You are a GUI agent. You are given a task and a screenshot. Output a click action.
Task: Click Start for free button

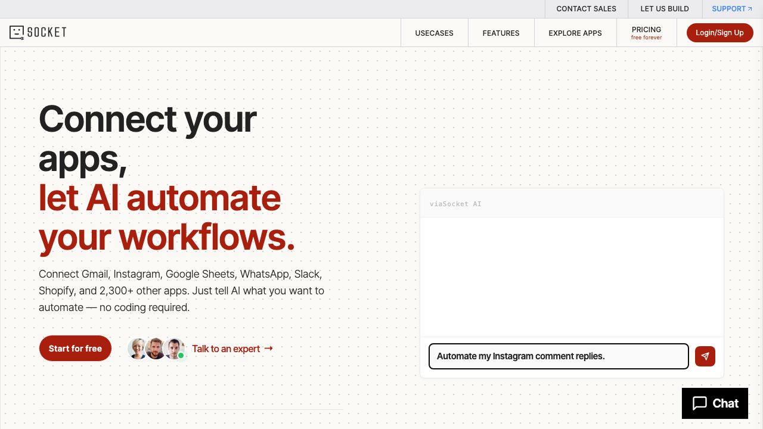75,349
